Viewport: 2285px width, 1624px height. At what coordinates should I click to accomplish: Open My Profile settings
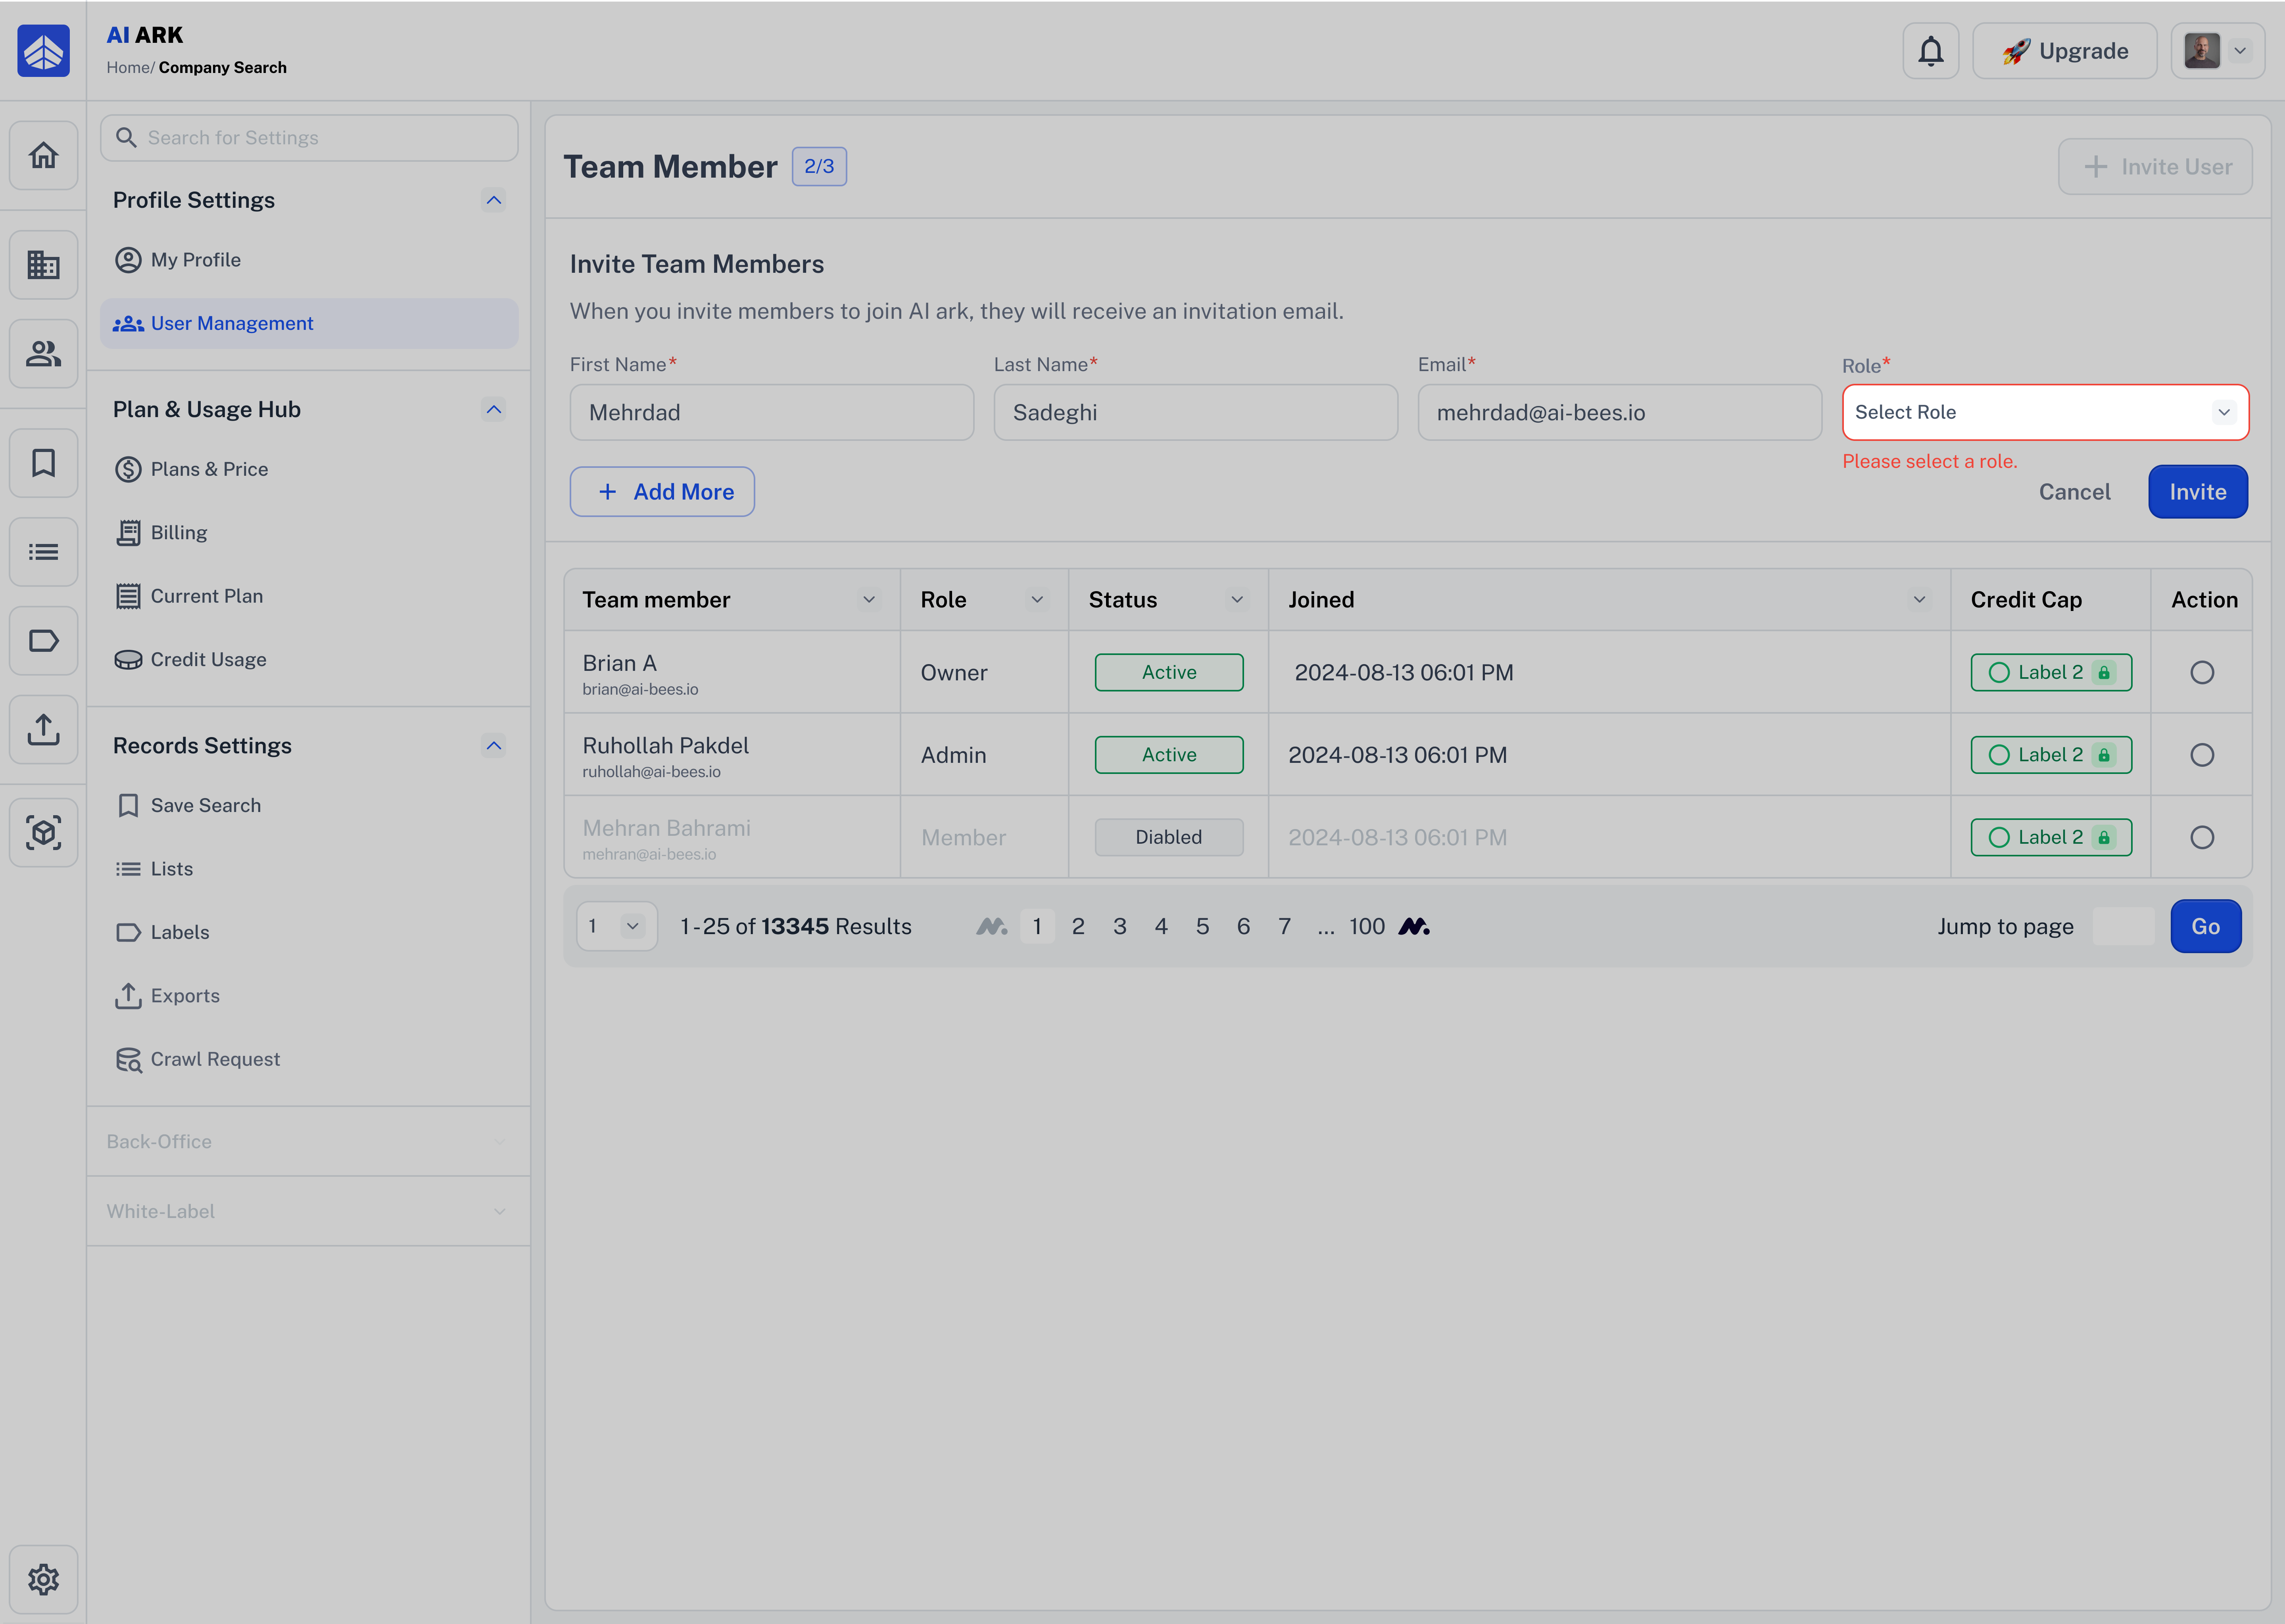(x=309, y=260)
